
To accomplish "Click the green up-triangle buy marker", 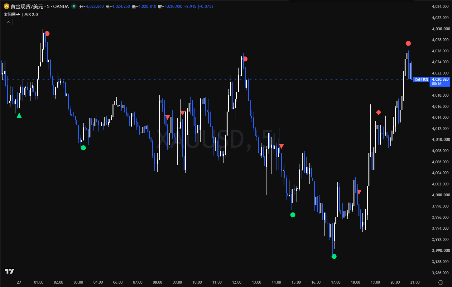I will point(19,115).
